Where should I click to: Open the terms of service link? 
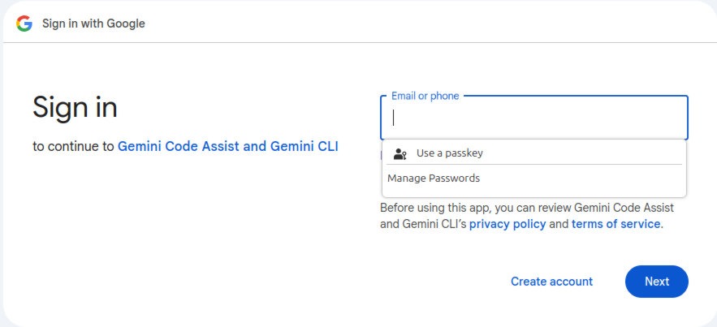point(615,224)
